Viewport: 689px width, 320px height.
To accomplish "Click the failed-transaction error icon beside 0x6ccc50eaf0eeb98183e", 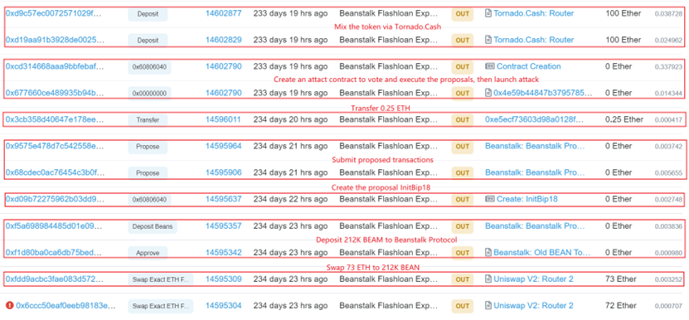I will (9, 305).
